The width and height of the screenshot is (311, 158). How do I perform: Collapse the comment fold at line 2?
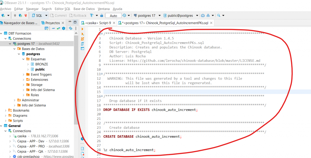pos(102,34)
